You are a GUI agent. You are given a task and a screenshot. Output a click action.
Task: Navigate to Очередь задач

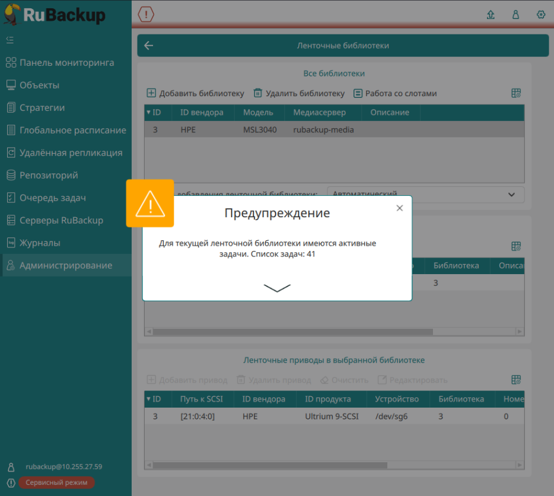[53, 198]
